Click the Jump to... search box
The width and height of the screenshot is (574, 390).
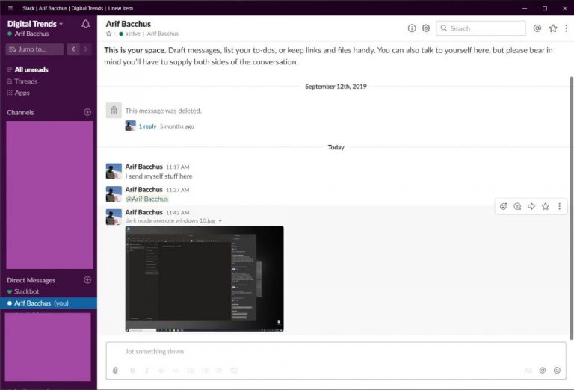[35, 49]
